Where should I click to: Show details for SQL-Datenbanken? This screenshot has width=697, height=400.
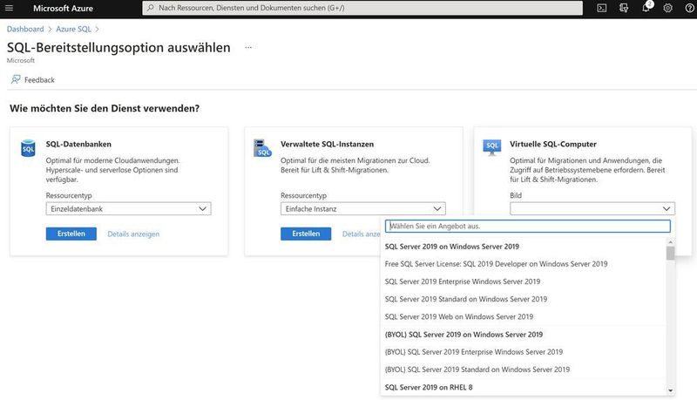pos(133,234)
